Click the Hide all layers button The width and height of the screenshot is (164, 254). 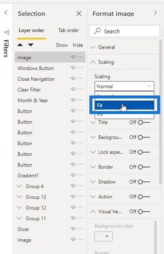[x=78, y=45]
